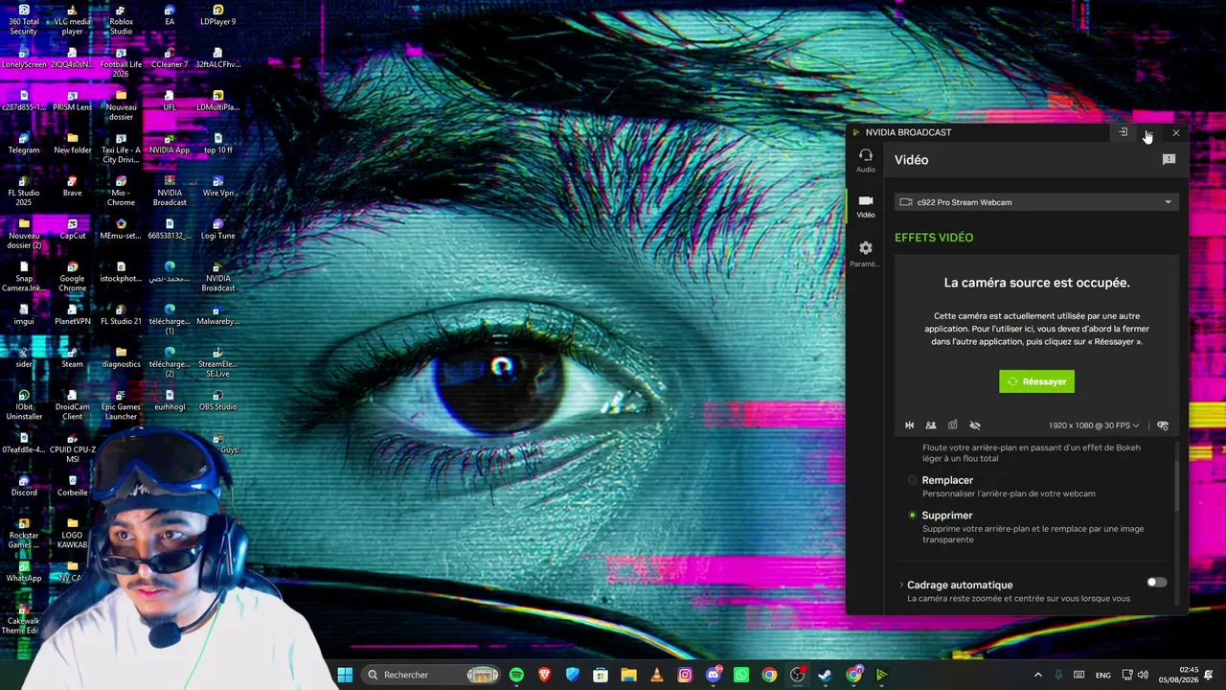Open the Paramètres gear tab
This screenshot has height=690, width=1226.
pyautogui.click(x=866, y=254)
